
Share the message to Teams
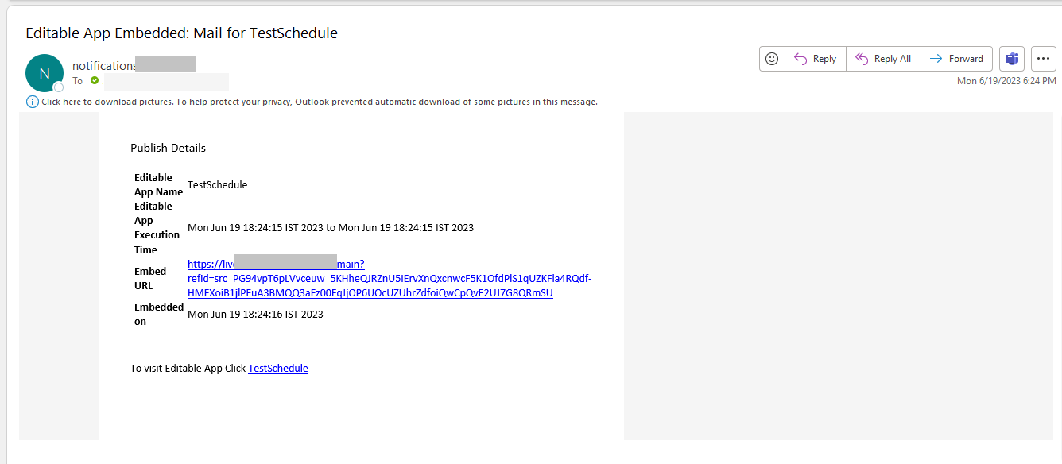1012,59
